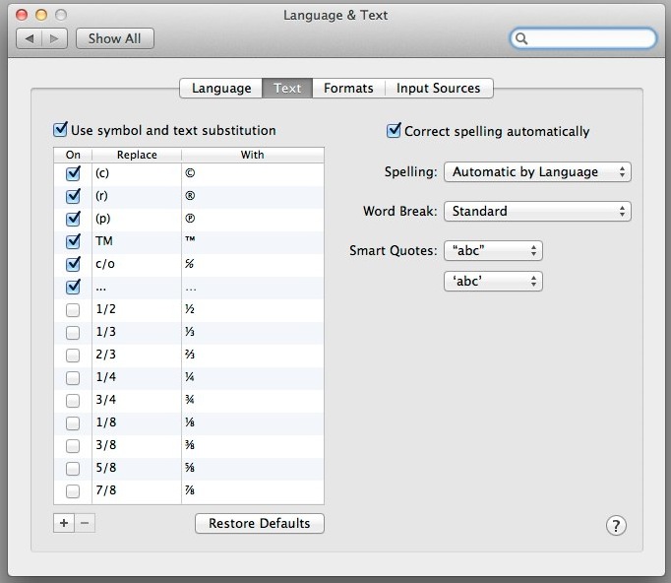Click the Show All button
Viewport: 671px width, 583px height.
point(114,38)
